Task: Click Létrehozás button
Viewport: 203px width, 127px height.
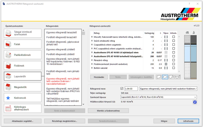Action: pyautogui.click(x=188, y=121)
